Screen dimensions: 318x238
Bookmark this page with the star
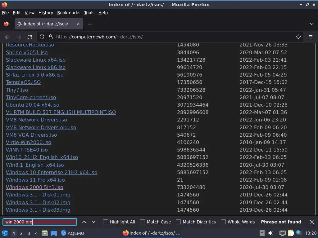[x=298, y=37]
